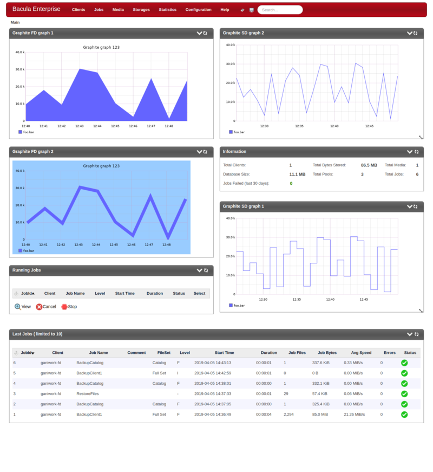The height and width of the screenshot is (472, 433).
Task: Click the refresh icon on Graphite FD graph 1
Action: [x=206, y=33]
